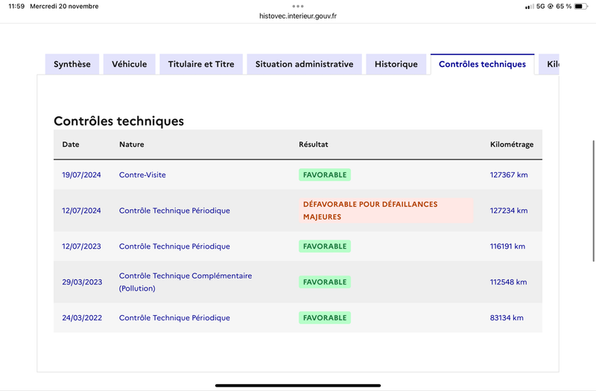This screenshot has height=391, width=596.
Task: Select the date 24/03/2022
Action: [82, 318]
